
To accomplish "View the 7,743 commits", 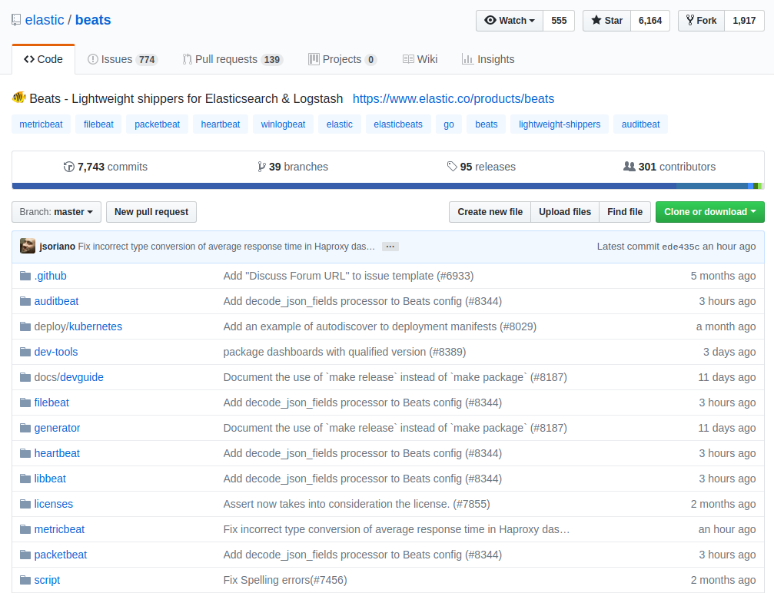I will tap(105, 167).
